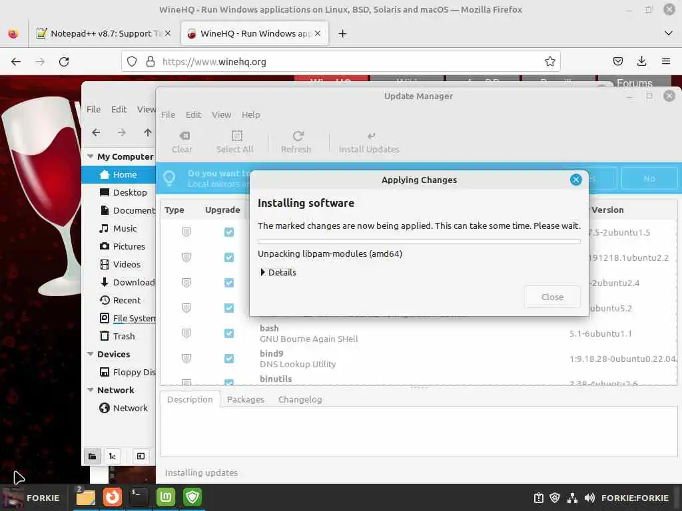Image resolution: width=682 pixels, height=511 pixels.
Task: Open Pictures folder in sidebar
Action: coord(119,246)
